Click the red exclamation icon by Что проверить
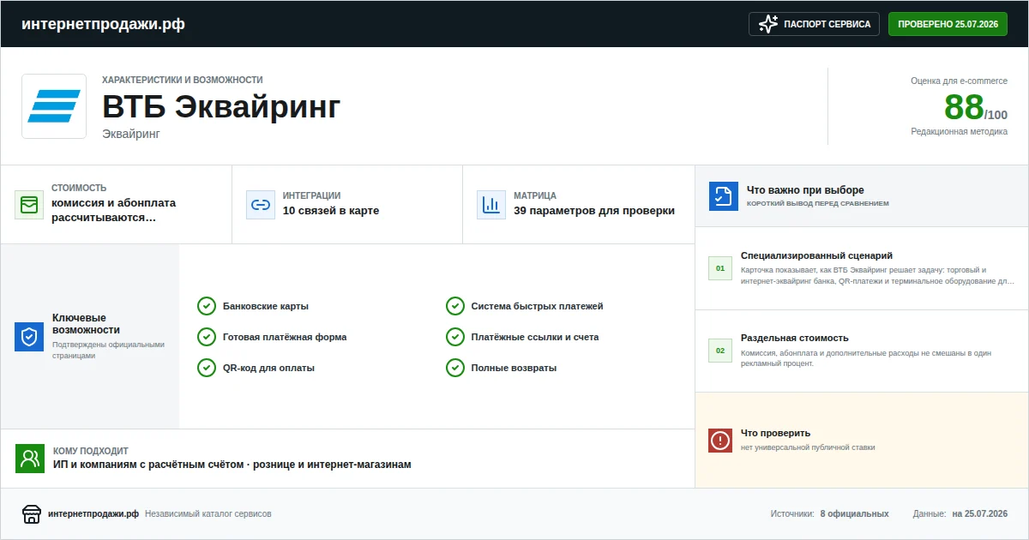 [720, 441]
